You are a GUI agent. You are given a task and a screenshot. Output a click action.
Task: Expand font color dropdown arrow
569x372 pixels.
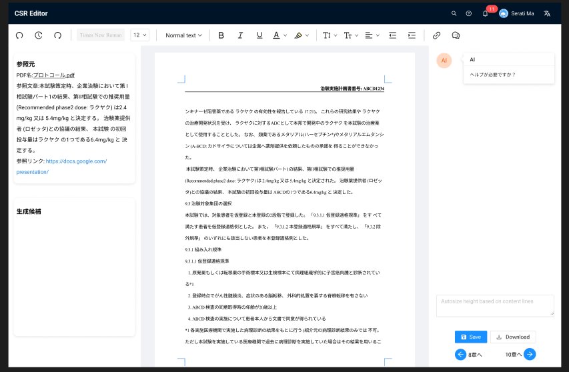coord(286,35)
